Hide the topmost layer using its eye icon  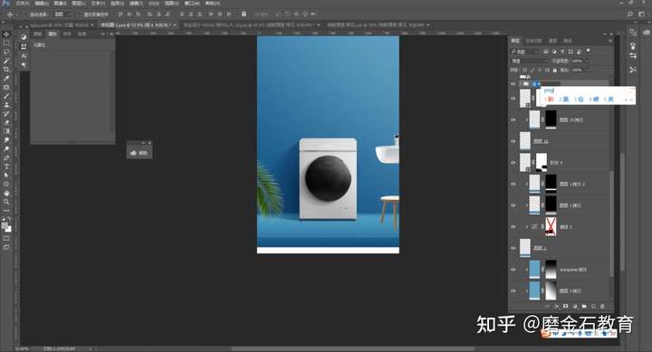coord(513,83)
